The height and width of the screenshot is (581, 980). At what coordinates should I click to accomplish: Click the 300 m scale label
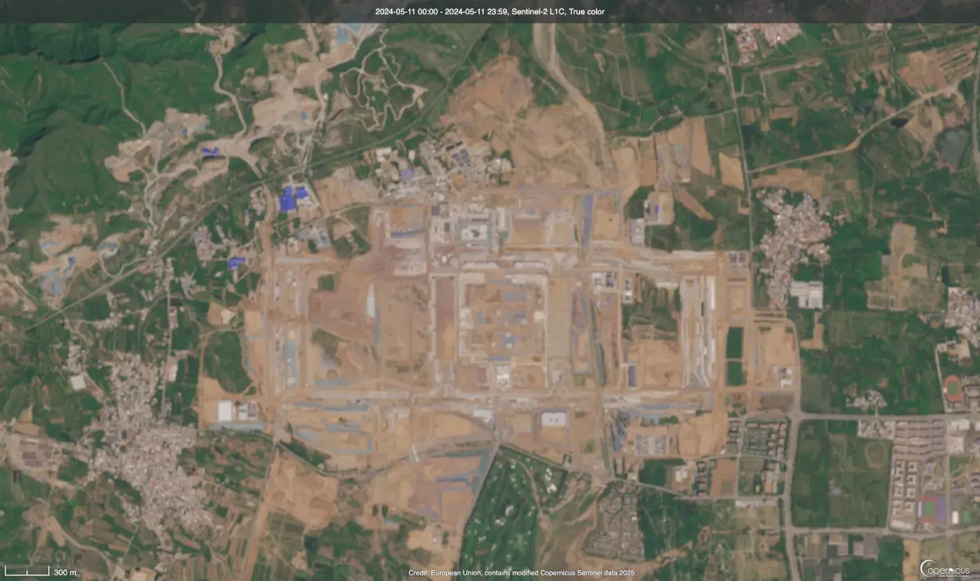(65, 572)
